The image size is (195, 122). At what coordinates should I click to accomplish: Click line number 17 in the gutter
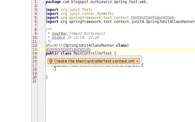pos(34,65)
